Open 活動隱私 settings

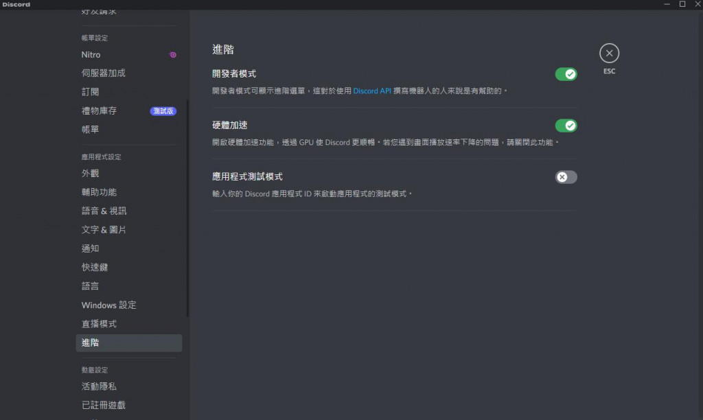[x=128, y=386]
